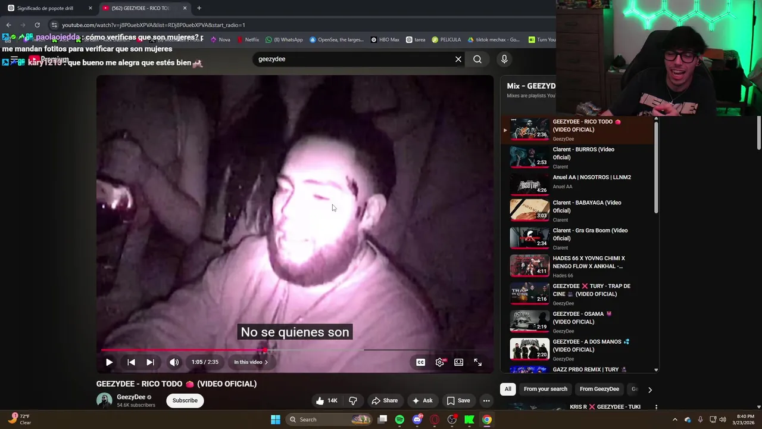Select the 'From GeezyDee' chip
Image resolution: width=762 pixels, height=429 pixels.
599,389
